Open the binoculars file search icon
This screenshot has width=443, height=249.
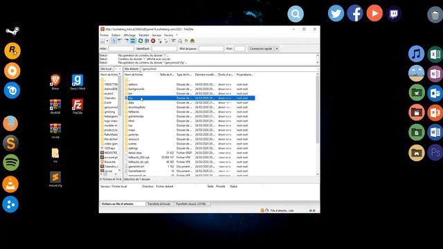[192, 41]
